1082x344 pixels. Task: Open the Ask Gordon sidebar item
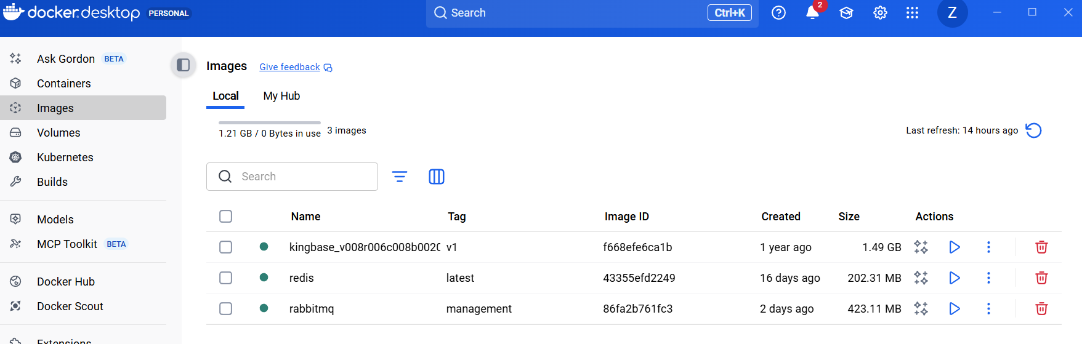(83, 58)
